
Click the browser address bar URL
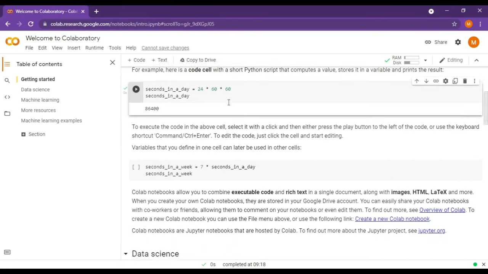132,24
